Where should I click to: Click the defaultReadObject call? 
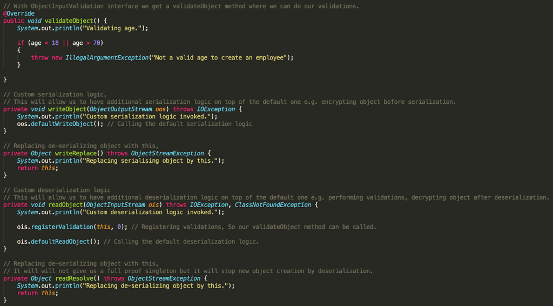click(x=60, y=242)
